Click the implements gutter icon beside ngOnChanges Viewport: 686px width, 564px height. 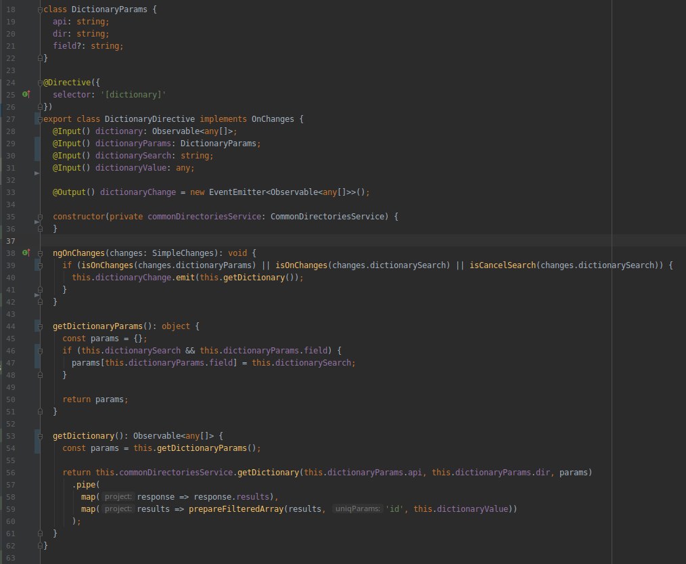(x=26, y=253)
